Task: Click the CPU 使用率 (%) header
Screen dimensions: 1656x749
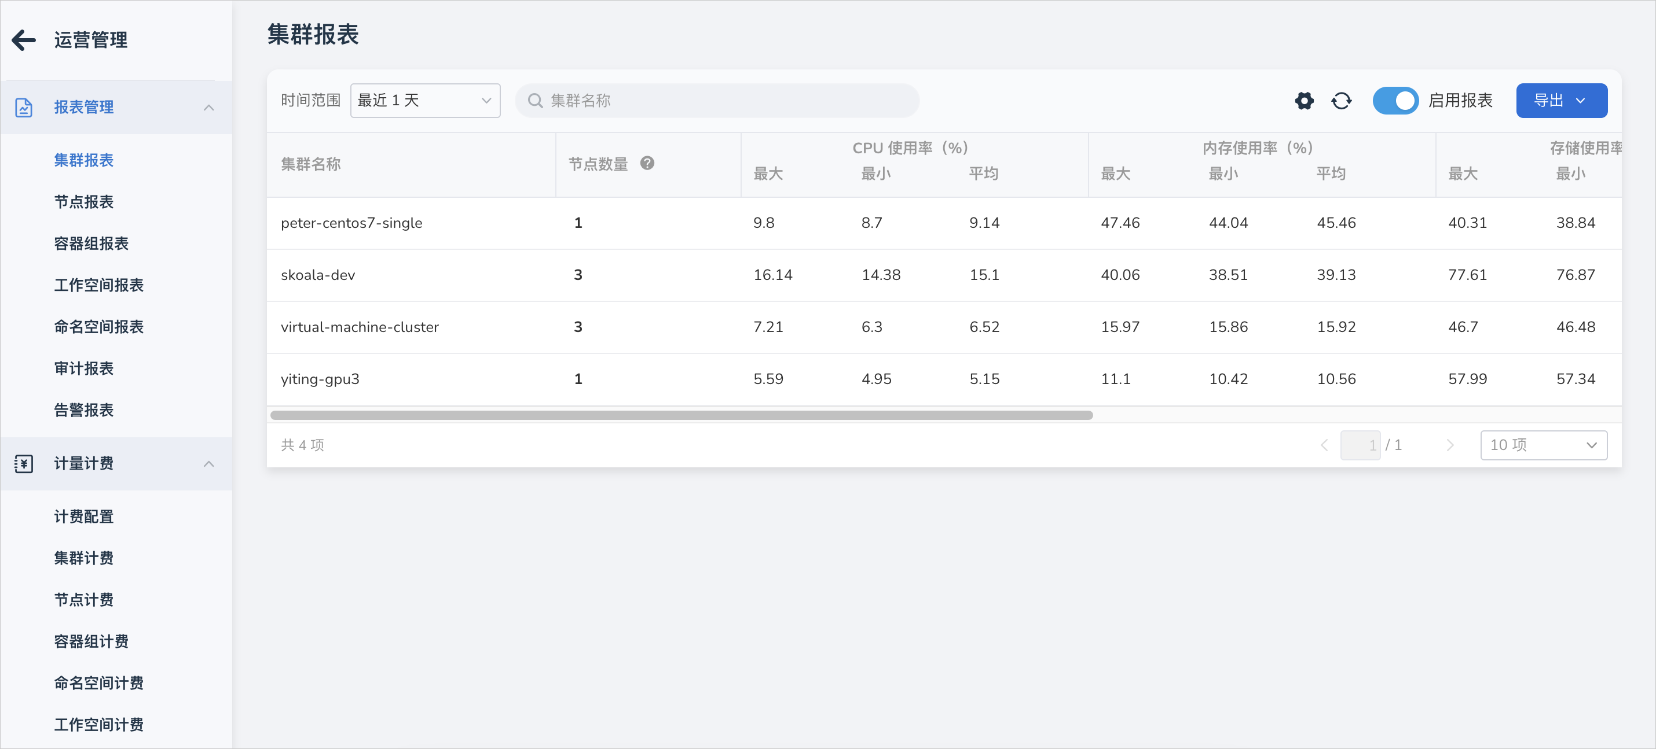Action: (x=910, y=147)
